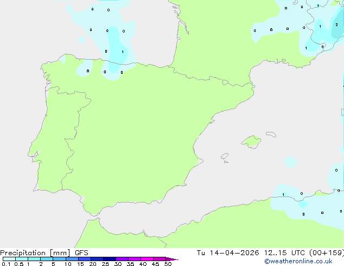
Task: Click the "1" value in the Bay of Biscay
Action: 123,52
